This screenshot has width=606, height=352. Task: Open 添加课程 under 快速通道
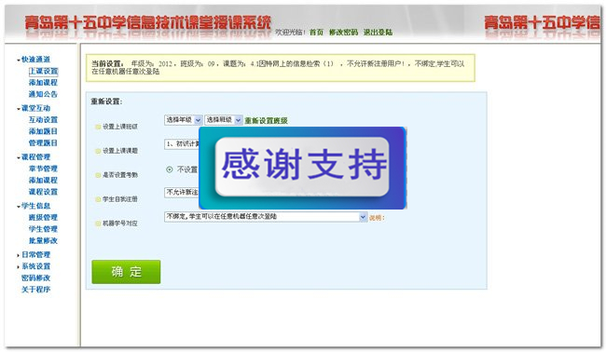[x=43, y=83]
